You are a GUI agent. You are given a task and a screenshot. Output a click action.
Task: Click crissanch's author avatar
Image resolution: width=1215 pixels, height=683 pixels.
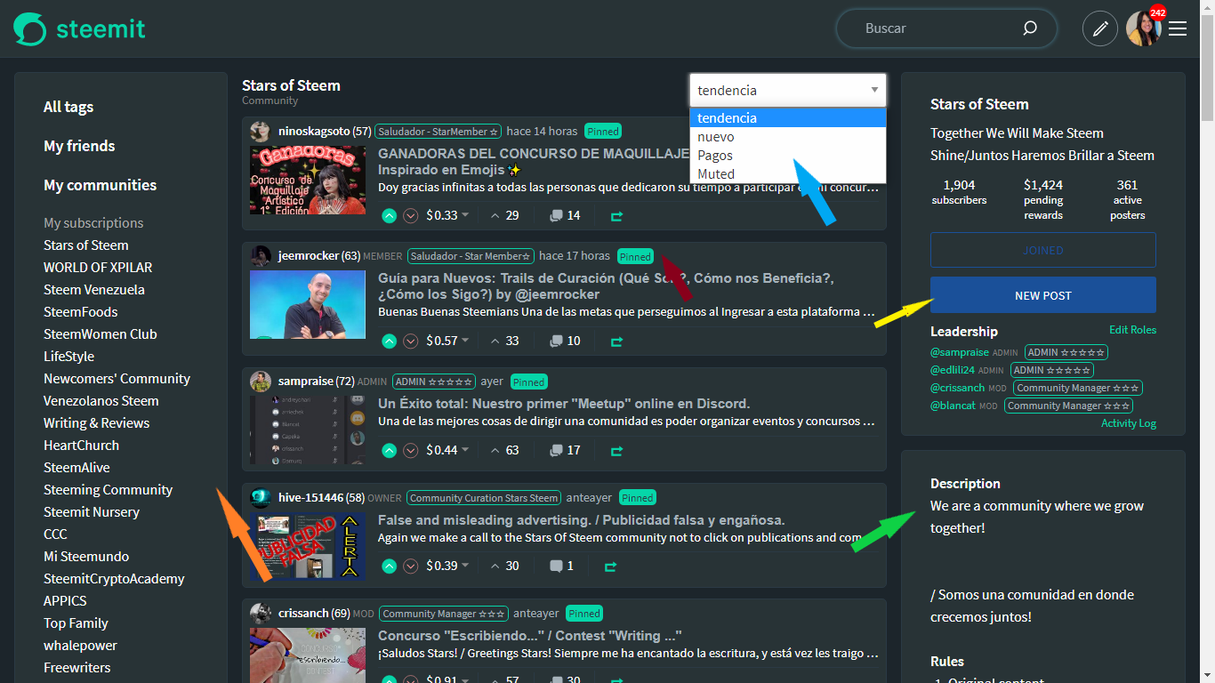[x=261, y=614]
